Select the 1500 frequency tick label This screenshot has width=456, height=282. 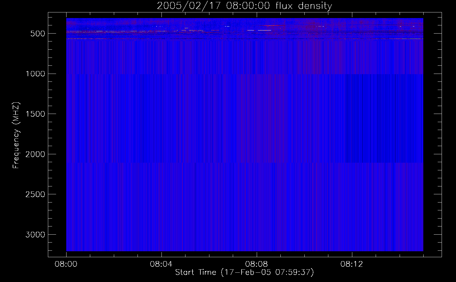click(35, 114)
